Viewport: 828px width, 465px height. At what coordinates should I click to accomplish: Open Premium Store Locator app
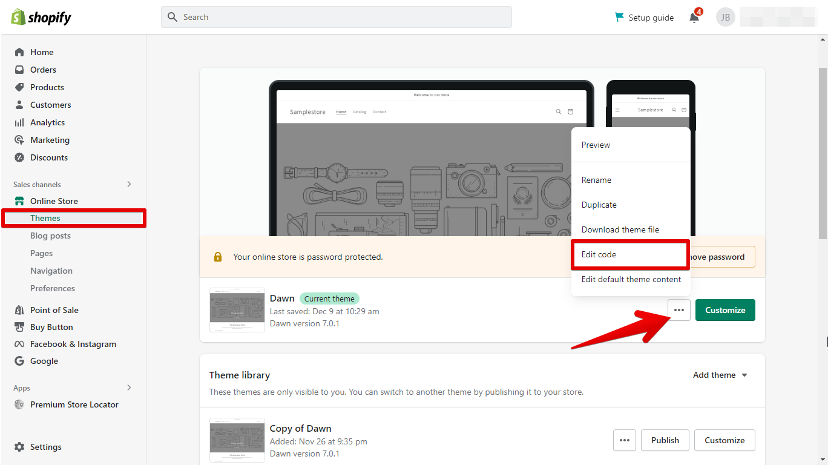74,404
